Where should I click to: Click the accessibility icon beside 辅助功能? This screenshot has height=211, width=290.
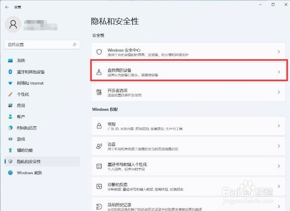pyautogui.click(x=10, y=150)
